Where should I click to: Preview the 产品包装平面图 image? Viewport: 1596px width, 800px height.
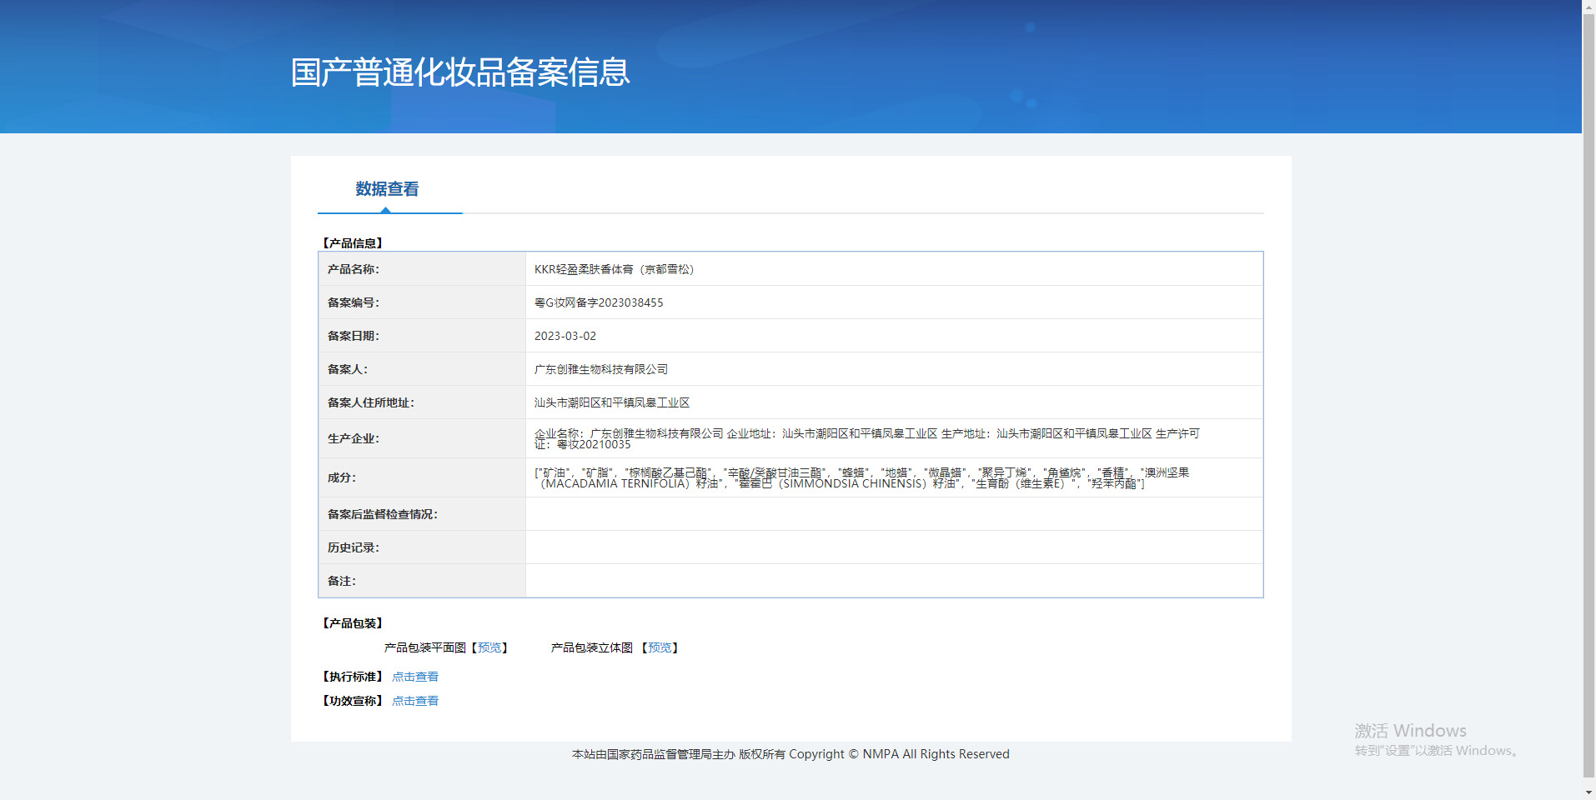tap(489, 647)
